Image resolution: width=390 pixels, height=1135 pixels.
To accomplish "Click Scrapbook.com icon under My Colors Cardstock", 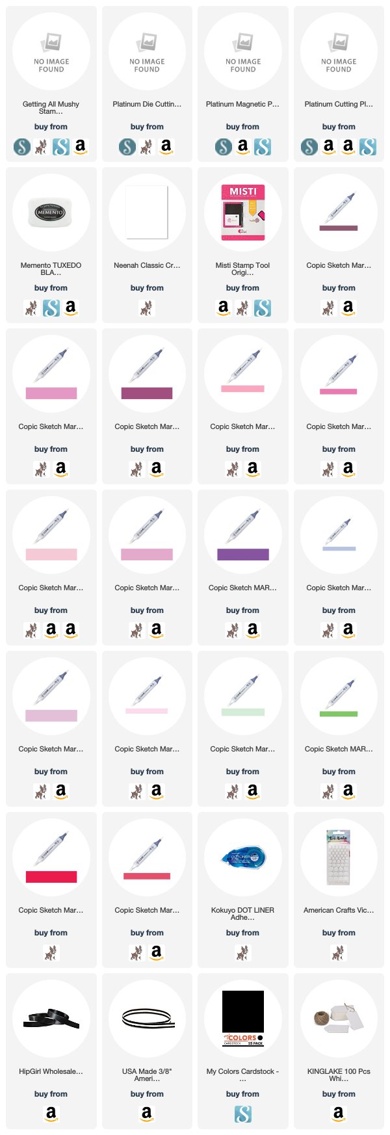I will click(x=242, y=1114).
